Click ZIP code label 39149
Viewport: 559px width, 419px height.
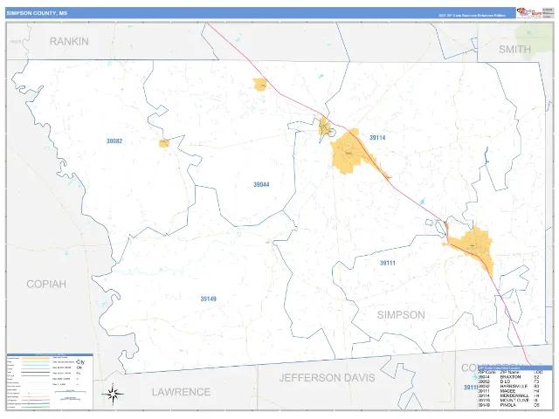point(208,299)
